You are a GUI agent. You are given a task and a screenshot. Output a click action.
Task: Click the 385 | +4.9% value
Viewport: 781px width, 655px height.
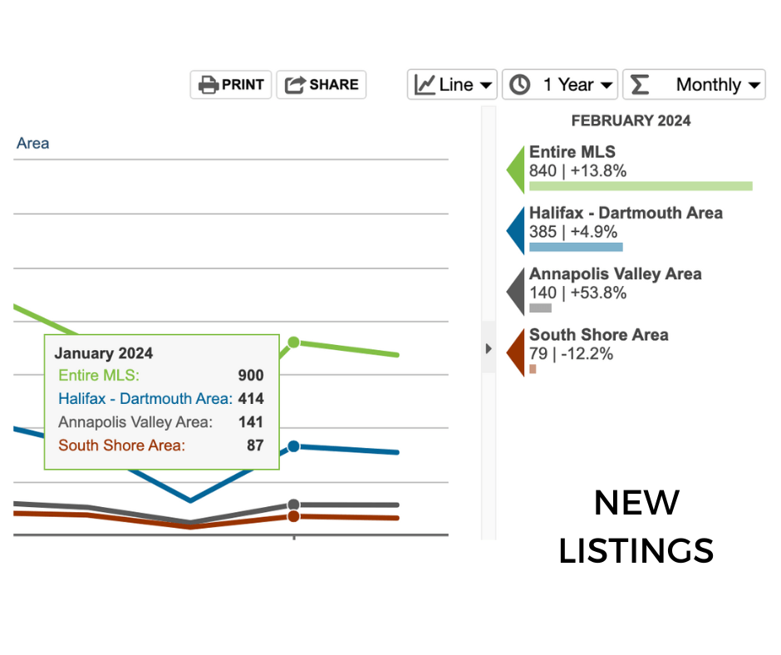(573, 232)
